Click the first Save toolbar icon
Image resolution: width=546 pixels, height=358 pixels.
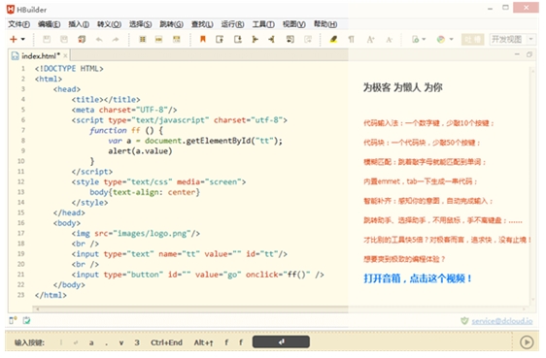47,39
